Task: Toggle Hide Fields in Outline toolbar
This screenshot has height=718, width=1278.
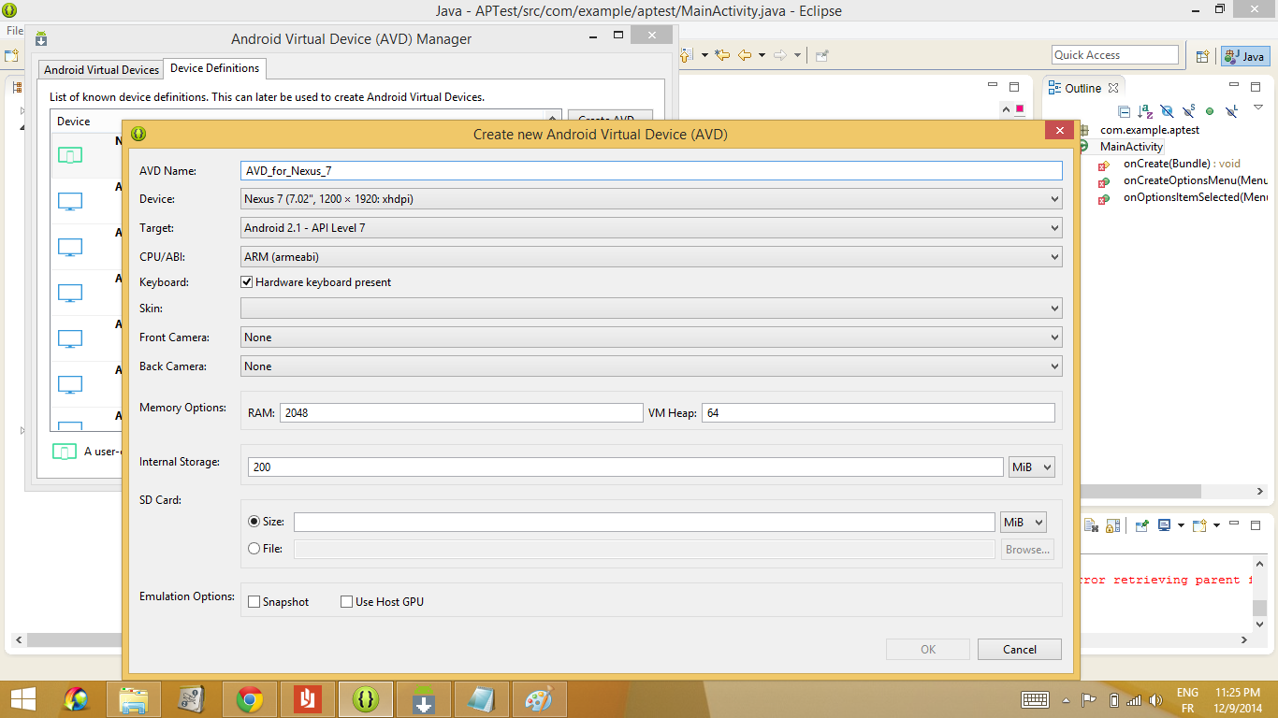Action: point(1167,111)
